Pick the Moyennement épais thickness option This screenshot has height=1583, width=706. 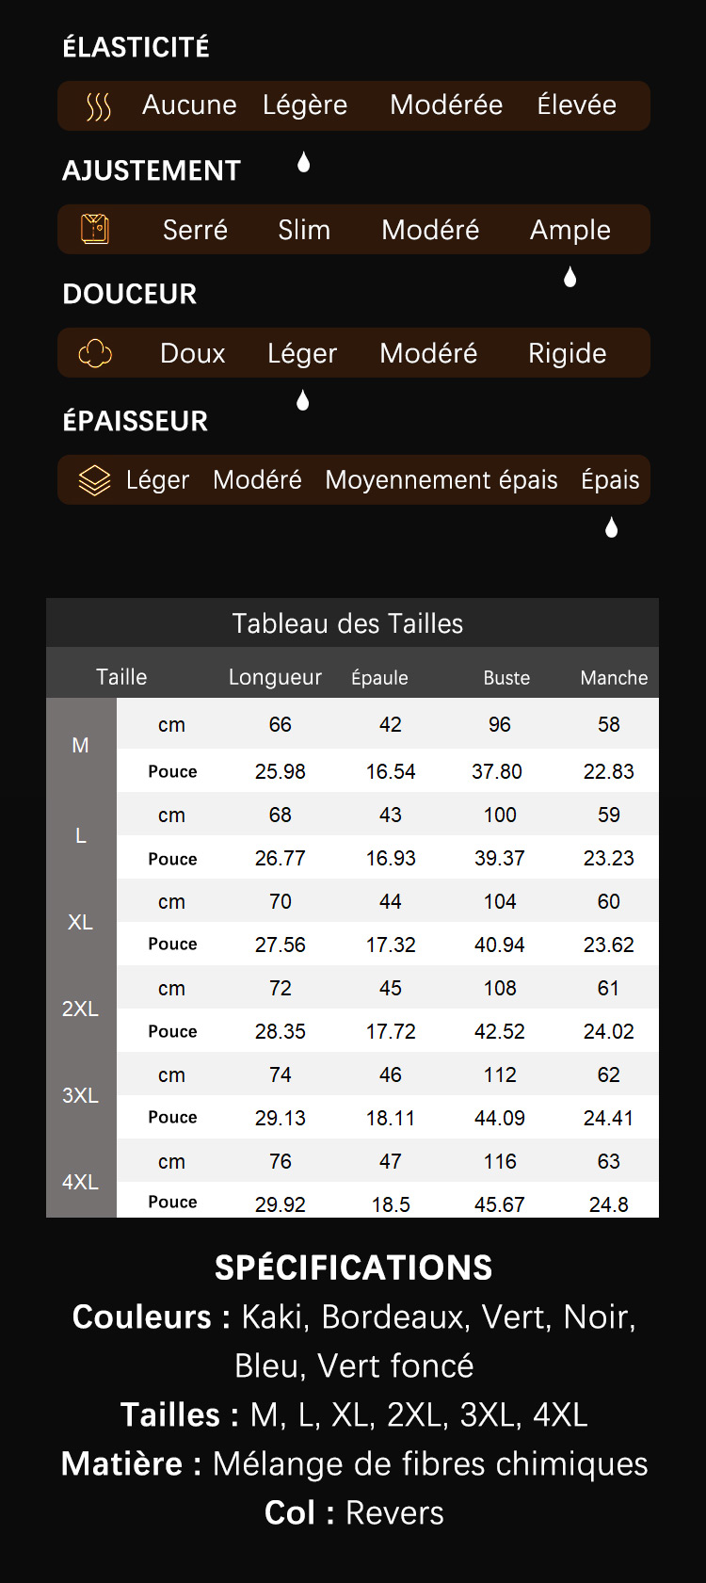pyautogui.click(x=441, y=480)
